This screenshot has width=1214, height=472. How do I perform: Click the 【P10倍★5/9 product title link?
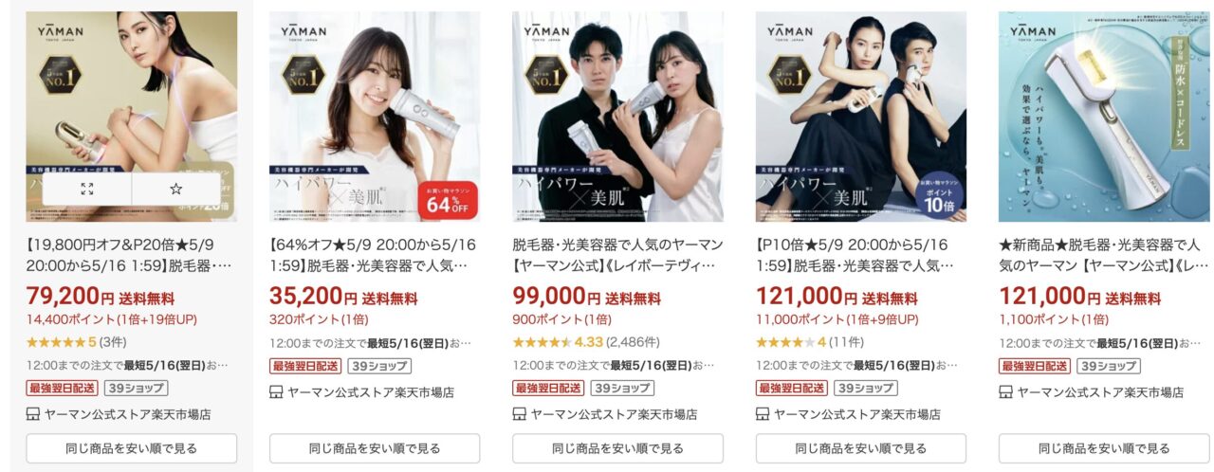pyautogui.click(x=859, y=255)
